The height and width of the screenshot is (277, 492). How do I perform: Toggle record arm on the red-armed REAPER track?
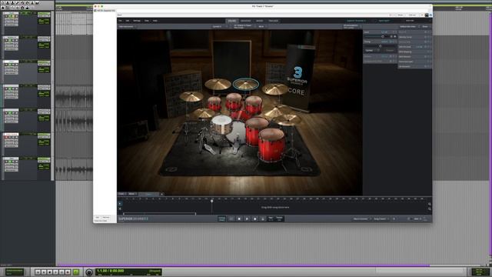(6, 137)
